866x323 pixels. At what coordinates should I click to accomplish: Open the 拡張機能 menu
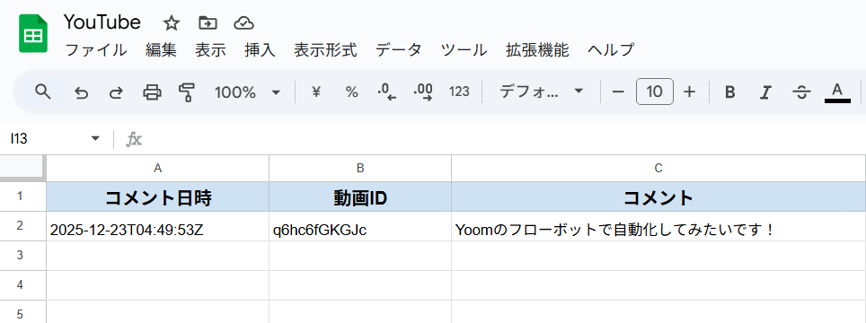[537, 50]
